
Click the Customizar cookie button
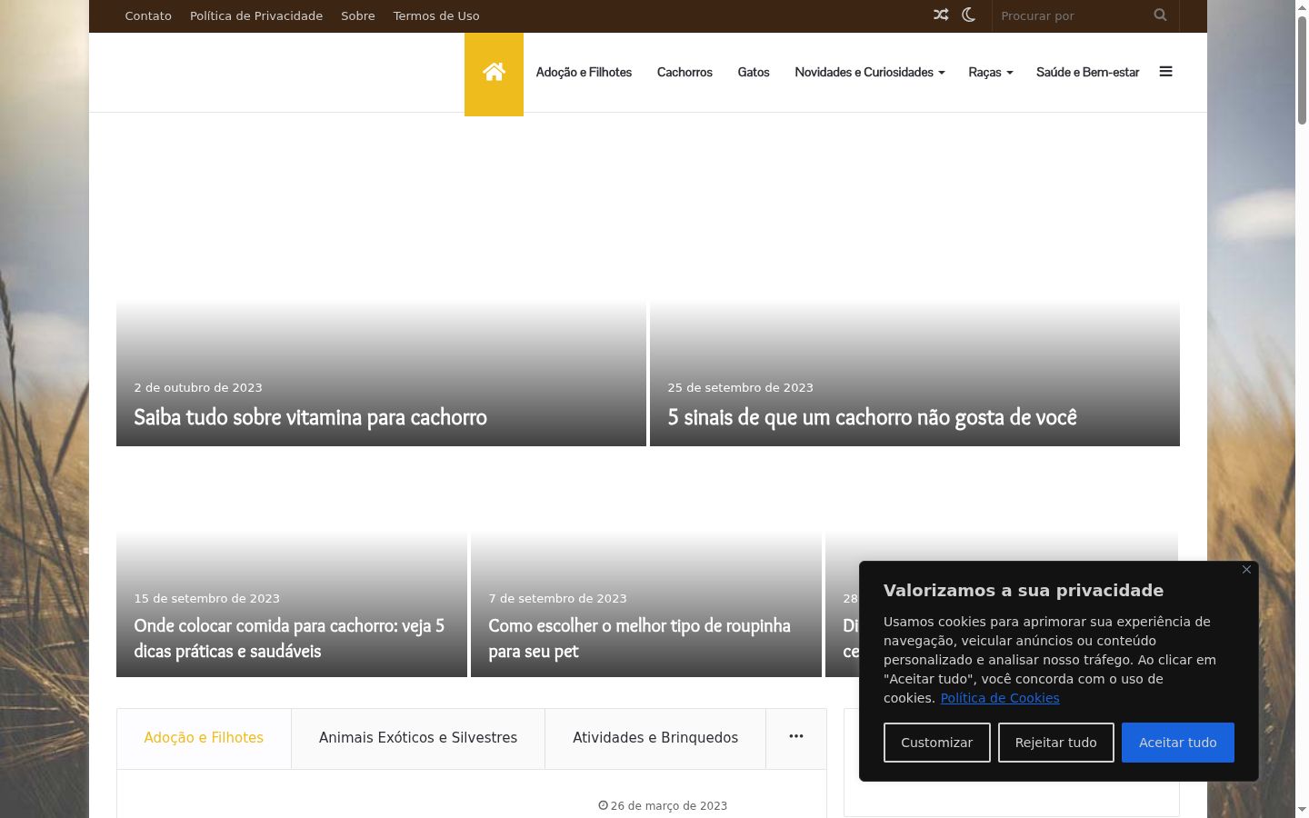(936, 743)
